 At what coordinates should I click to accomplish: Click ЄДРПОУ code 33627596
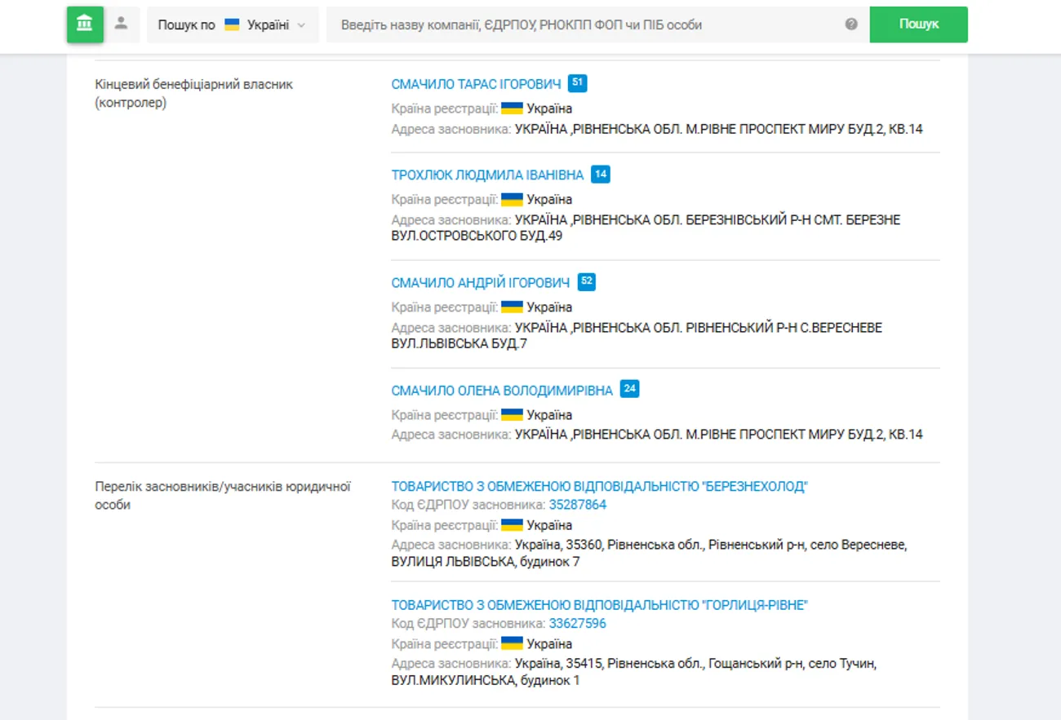click(x=577, y=624)
